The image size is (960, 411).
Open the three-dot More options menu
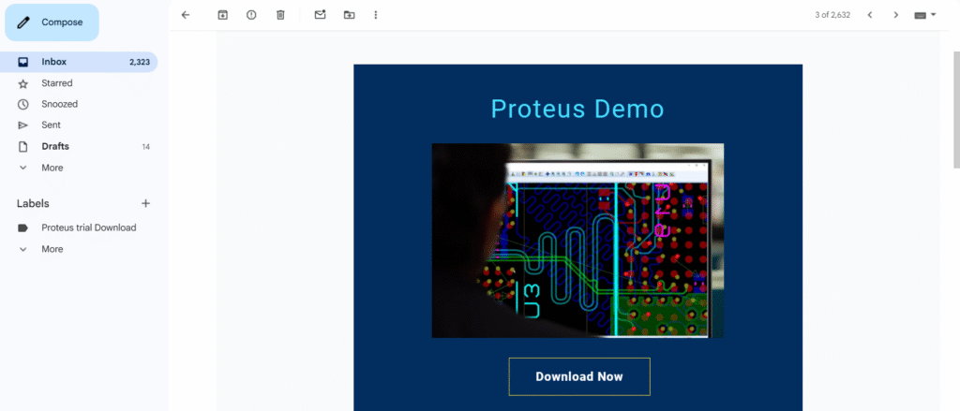pyautogui.click(x=376, y=15)
